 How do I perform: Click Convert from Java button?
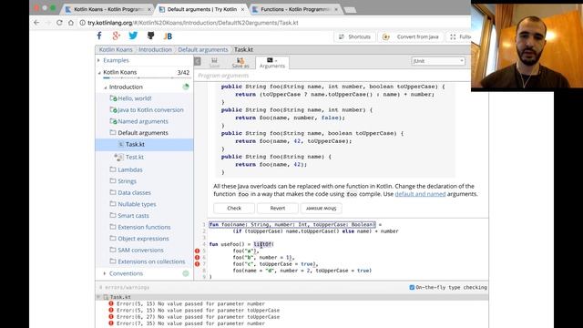point(411,36)
